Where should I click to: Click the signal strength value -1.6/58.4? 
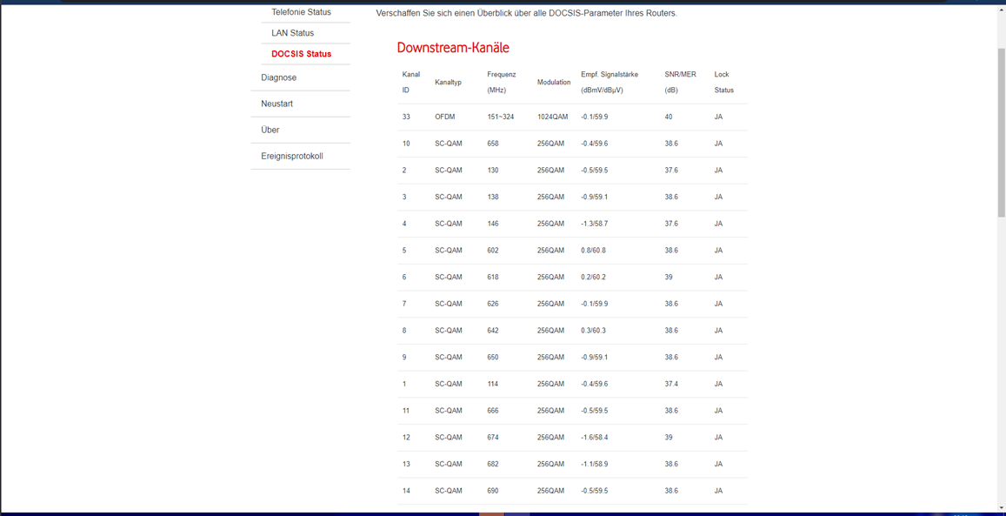point(594,437)
